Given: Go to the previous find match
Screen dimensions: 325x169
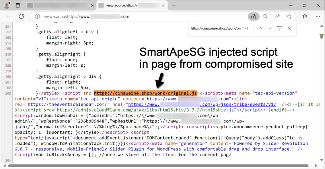Looking at the screenshot, I should pyautogui.click(x=260, y=28).
